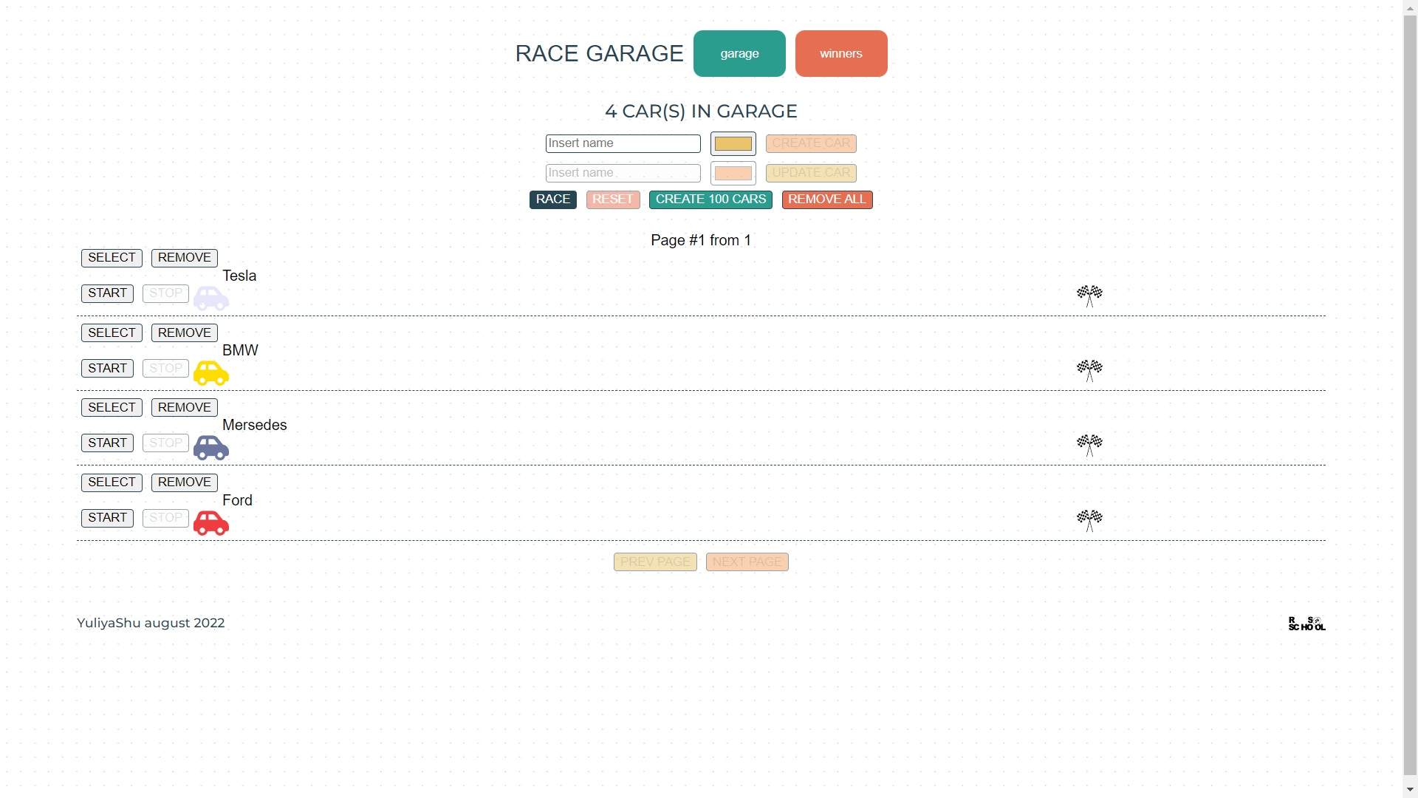Click the Tesla car name label
The width and height of the screenshot is (1418, 798).
click(x=239, y=276)
